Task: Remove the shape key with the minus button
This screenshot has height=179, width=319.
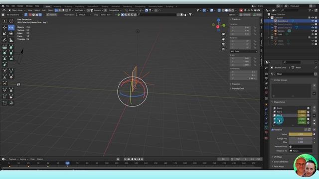Action: [314, 111]
